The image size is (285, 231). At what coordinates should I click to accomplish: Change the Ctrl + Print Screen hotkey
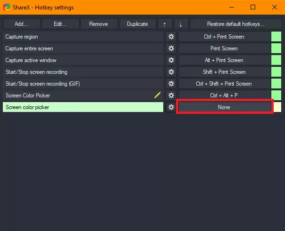pyautogui.click(x=224, y=37)
